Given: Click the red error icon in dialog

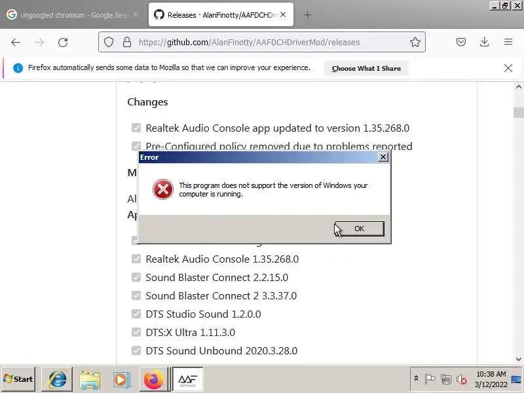Looking at the screenshot, I should (x=163, y=189).
